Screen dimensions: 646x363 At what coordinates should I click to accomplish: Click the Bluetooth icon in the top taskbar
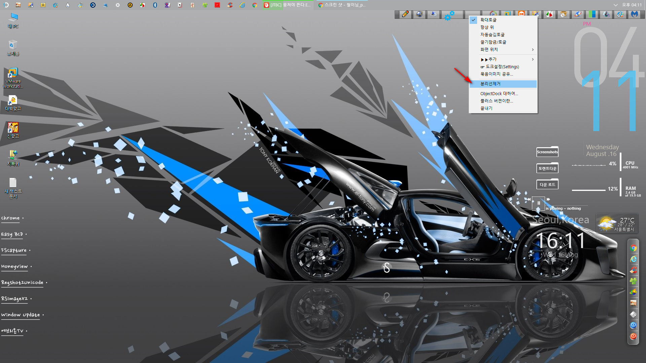point(155,5)
